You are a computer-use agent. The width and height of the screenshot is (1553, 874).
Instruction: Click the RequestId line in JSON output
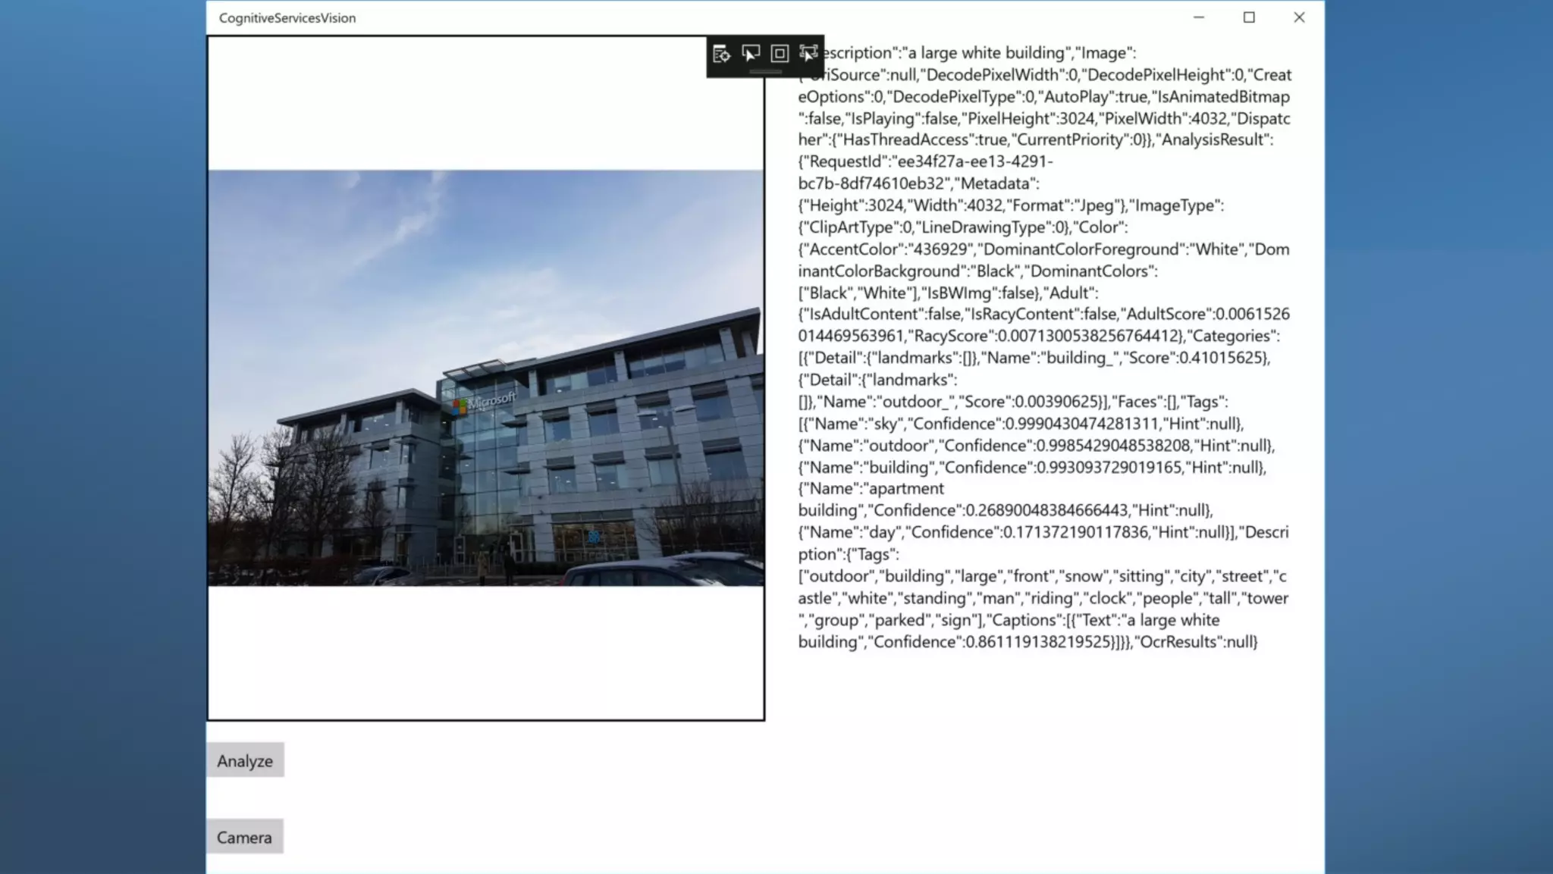coord(925,161)
